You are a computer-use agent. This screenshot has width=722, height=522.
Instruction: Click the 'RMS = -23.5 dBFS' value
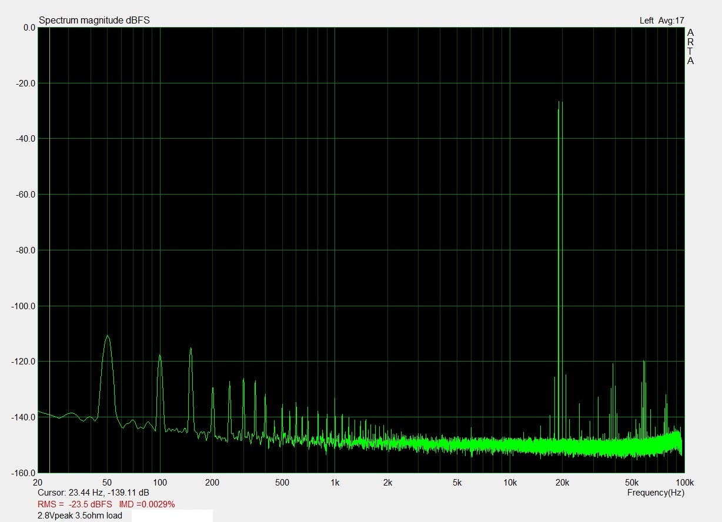(x=74, y=504)
